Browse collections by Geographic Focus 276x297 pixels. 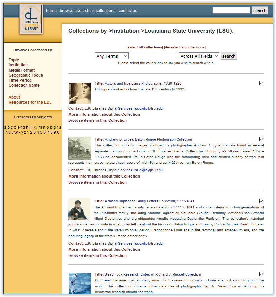coord(26,75)
